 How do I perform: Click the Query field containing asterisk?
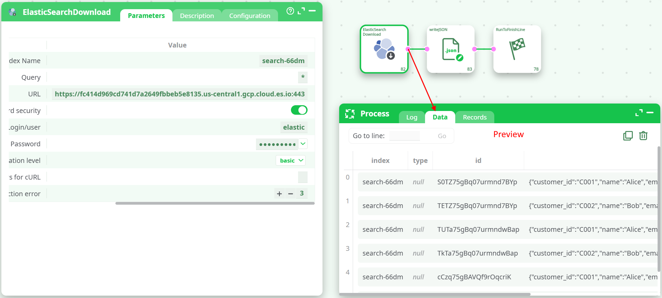click(x=303, y=77)
